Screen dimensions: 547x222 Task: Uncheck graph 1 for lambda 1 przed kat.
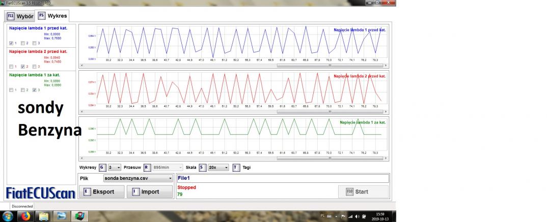coord(12,43)
